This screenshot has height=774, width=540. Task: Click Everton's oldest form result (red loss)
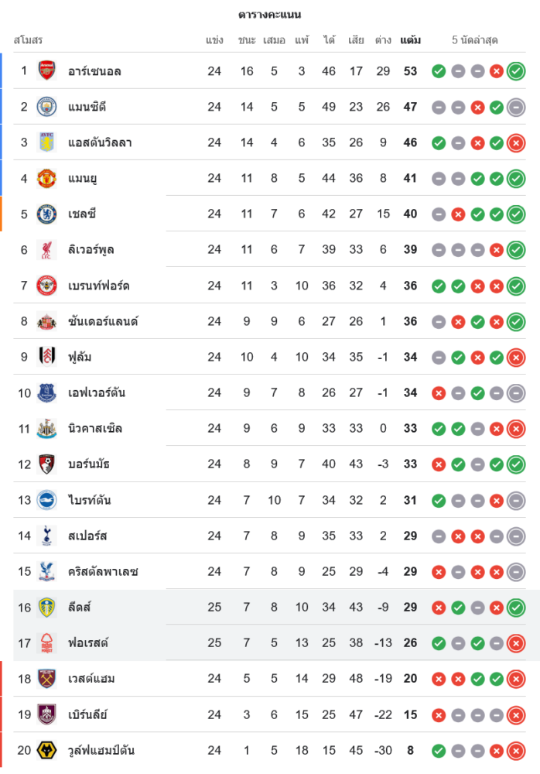pos(439,393)
